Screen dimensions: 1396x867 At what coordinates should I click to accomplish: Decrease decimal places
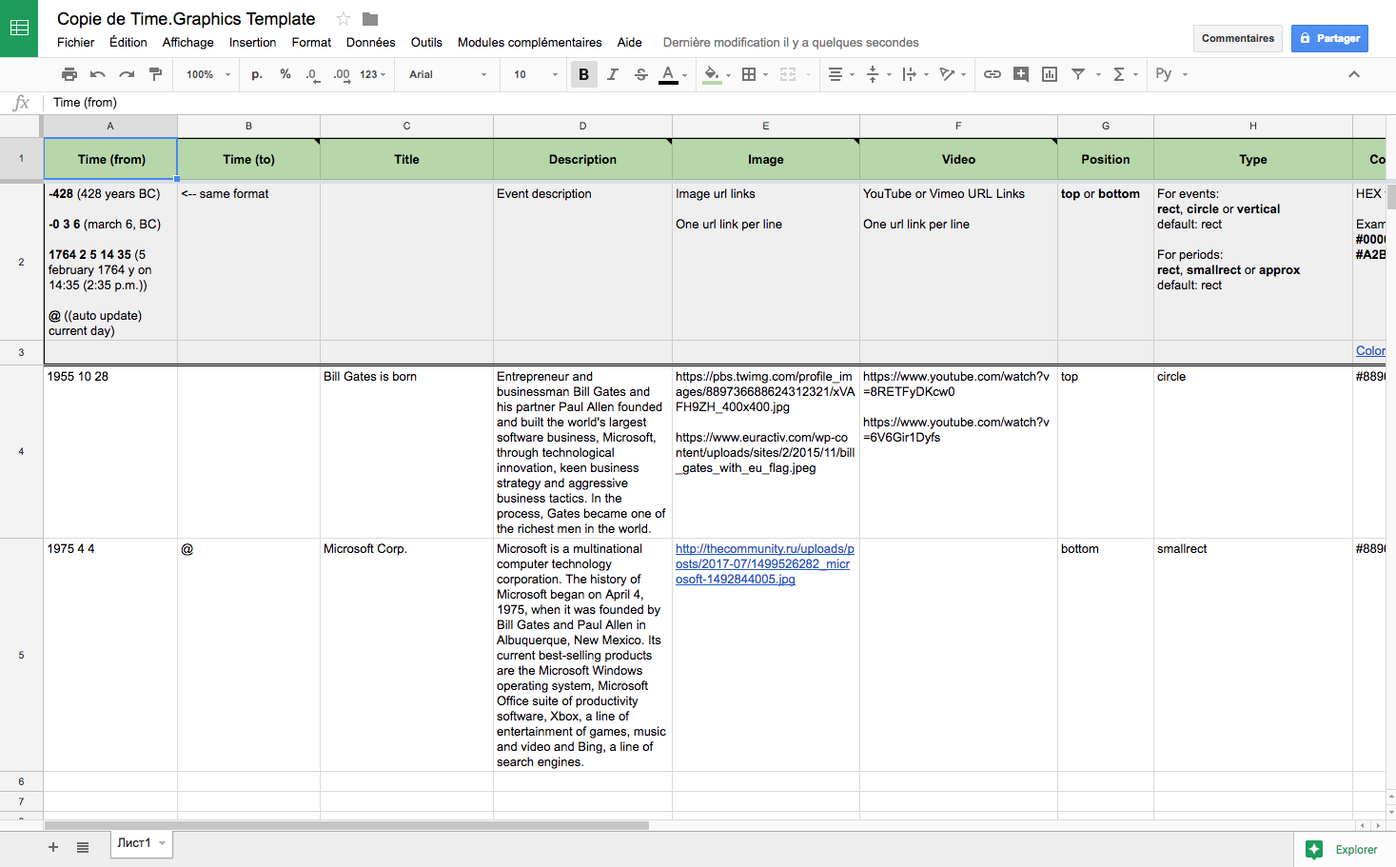312,74
